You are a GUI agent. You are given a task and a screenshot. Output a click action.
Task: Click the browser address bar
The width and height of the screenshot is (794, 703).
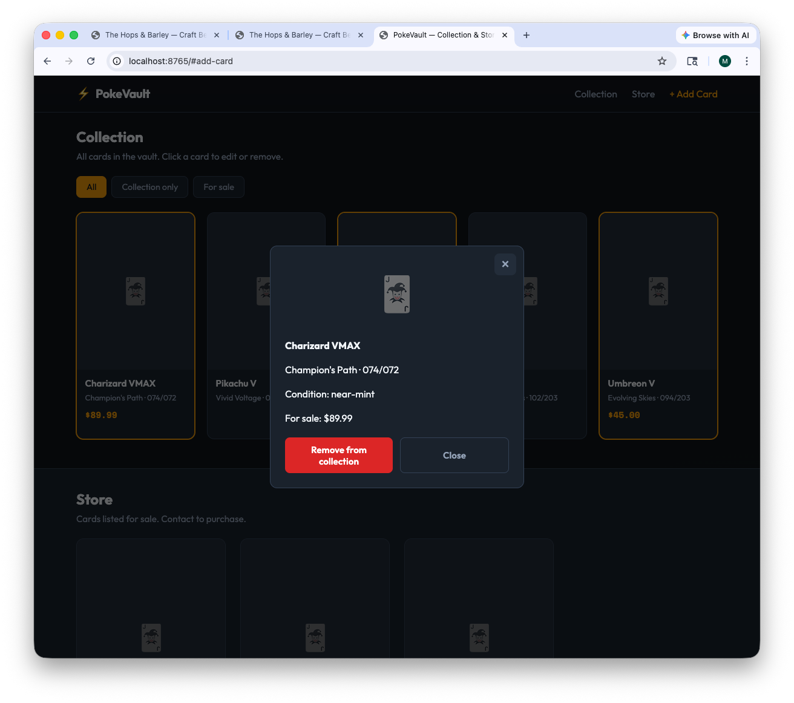coord(387,61)
